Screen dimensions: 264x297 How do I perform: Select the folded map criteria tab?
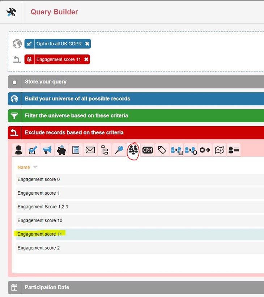point(219,150)
